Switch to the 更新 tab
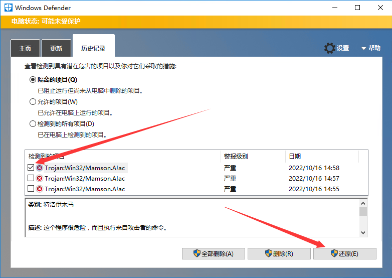This screenshot has height=278, width=392. tap(56, 48)
